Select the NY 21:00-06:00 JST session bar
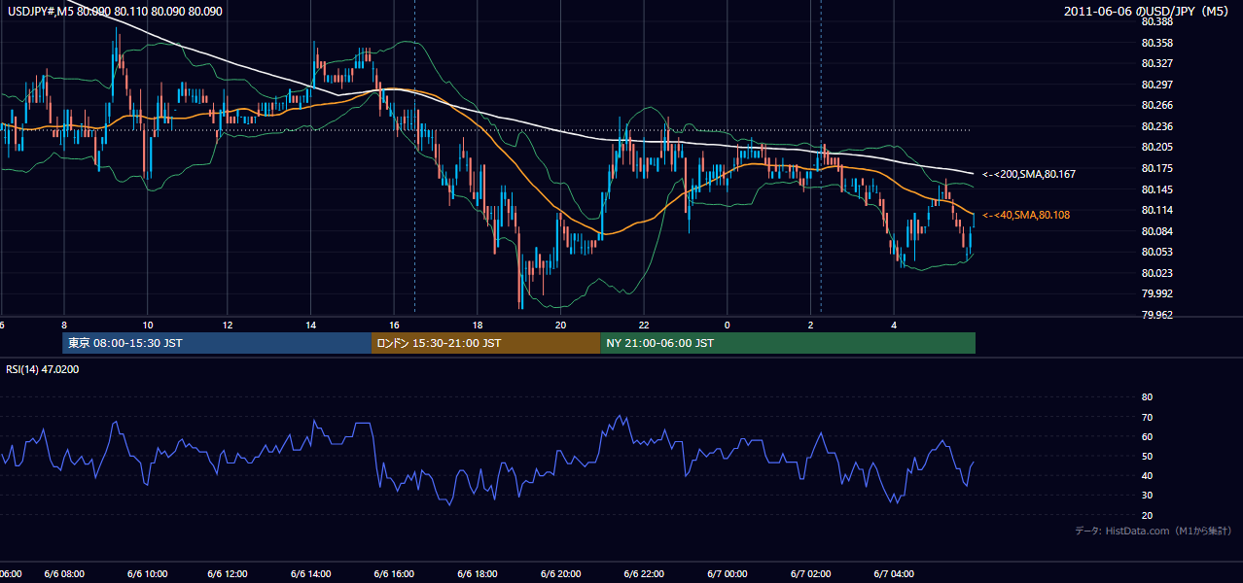1243x583 pixels. click(788, 343)
